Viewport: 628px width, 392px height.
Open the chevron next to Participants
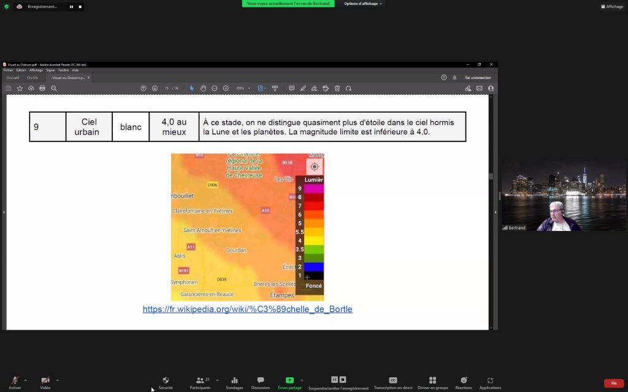click(218, 380)
